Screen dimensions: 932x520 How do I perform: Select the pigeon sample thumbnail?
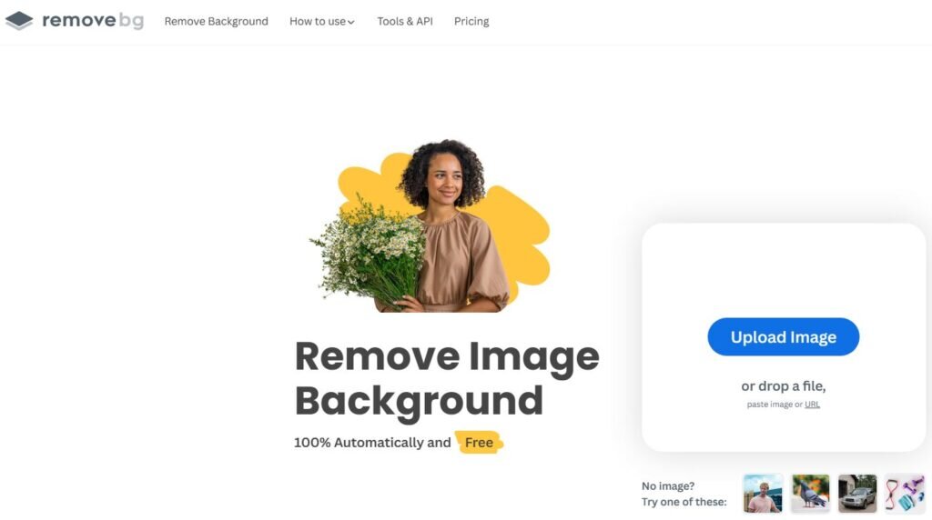tap(810, 494)
